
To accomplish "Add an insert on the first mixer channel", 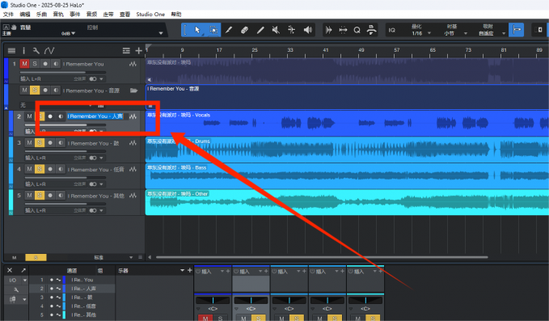I will click(228, 272).
